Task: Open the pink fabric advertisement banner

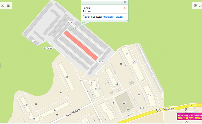Action: pyautogui.click(x=189, y=117)
